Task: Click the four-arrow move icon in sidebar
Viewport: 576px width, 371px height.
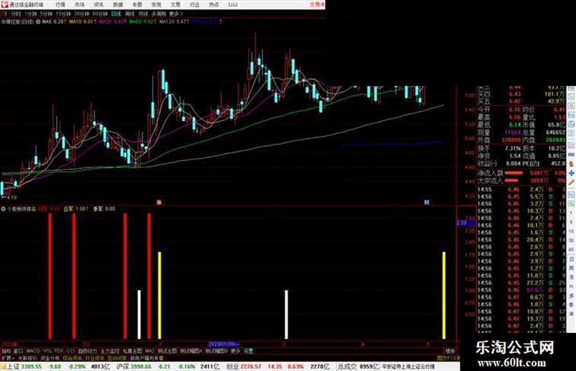Action: click(x=571, y=174)
